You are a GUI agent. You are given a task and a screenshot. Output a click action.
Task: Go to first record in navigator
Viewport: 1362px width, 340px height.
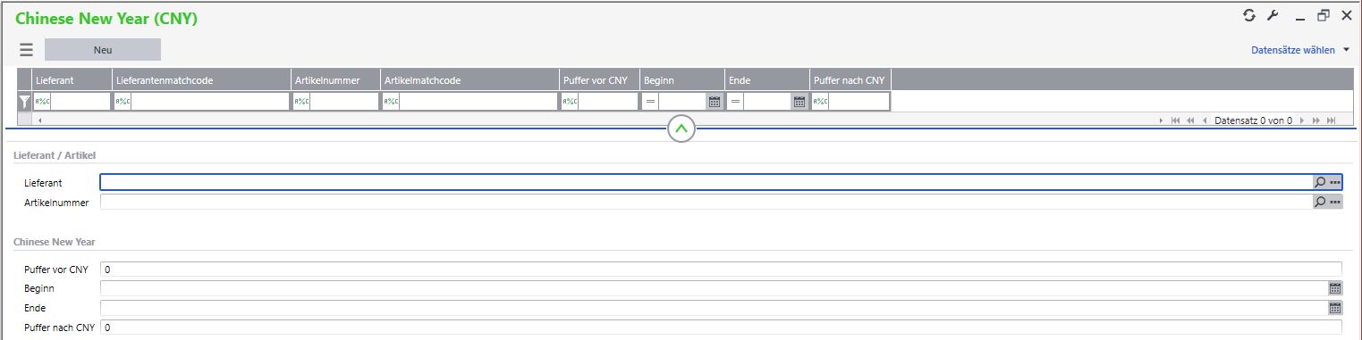(x=1175, y=120)
